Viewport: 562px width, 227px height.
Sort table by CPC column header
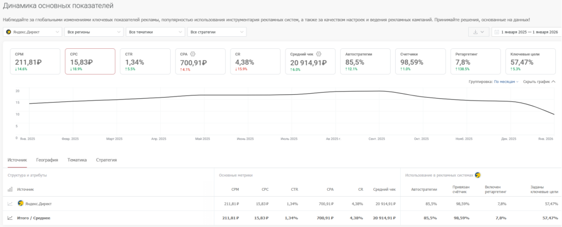click(x=264, y=189)
